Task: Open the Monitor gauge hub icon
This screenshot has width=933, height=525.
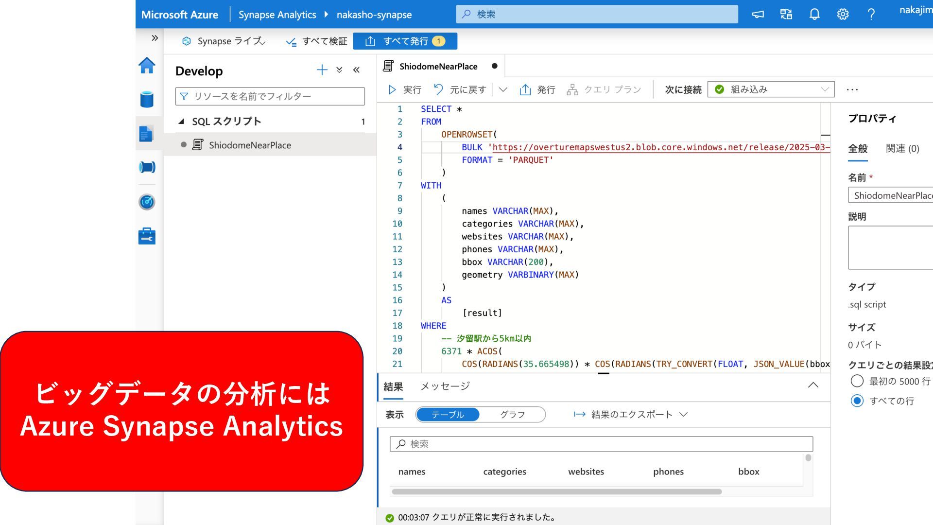Action: coord(147,202)
